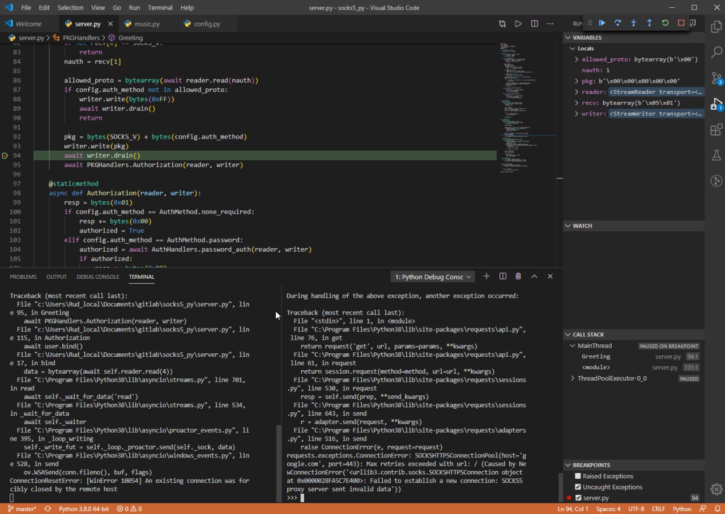Image resolution: width=725 pixels, height=514 pixels.
Task: Open the Manage gear menu
Action: [x=716, y=489]
